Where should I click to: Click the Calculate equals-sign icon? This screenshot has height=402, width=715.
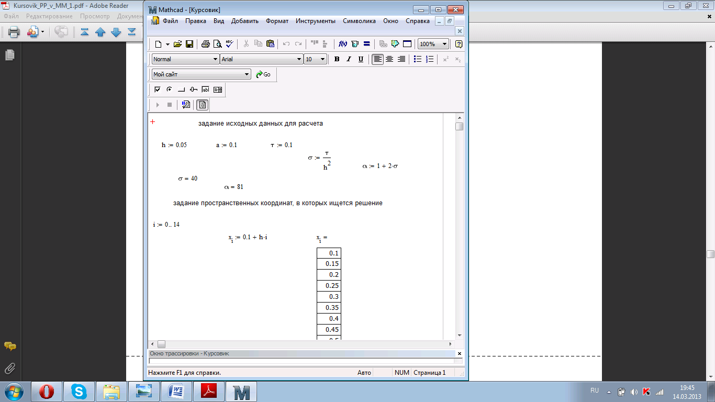point(367,44)
